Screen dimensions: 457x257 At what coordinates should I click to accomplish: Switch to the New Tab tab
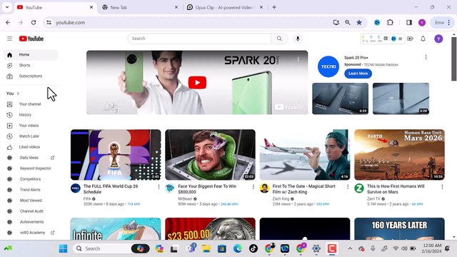point(140,7)
